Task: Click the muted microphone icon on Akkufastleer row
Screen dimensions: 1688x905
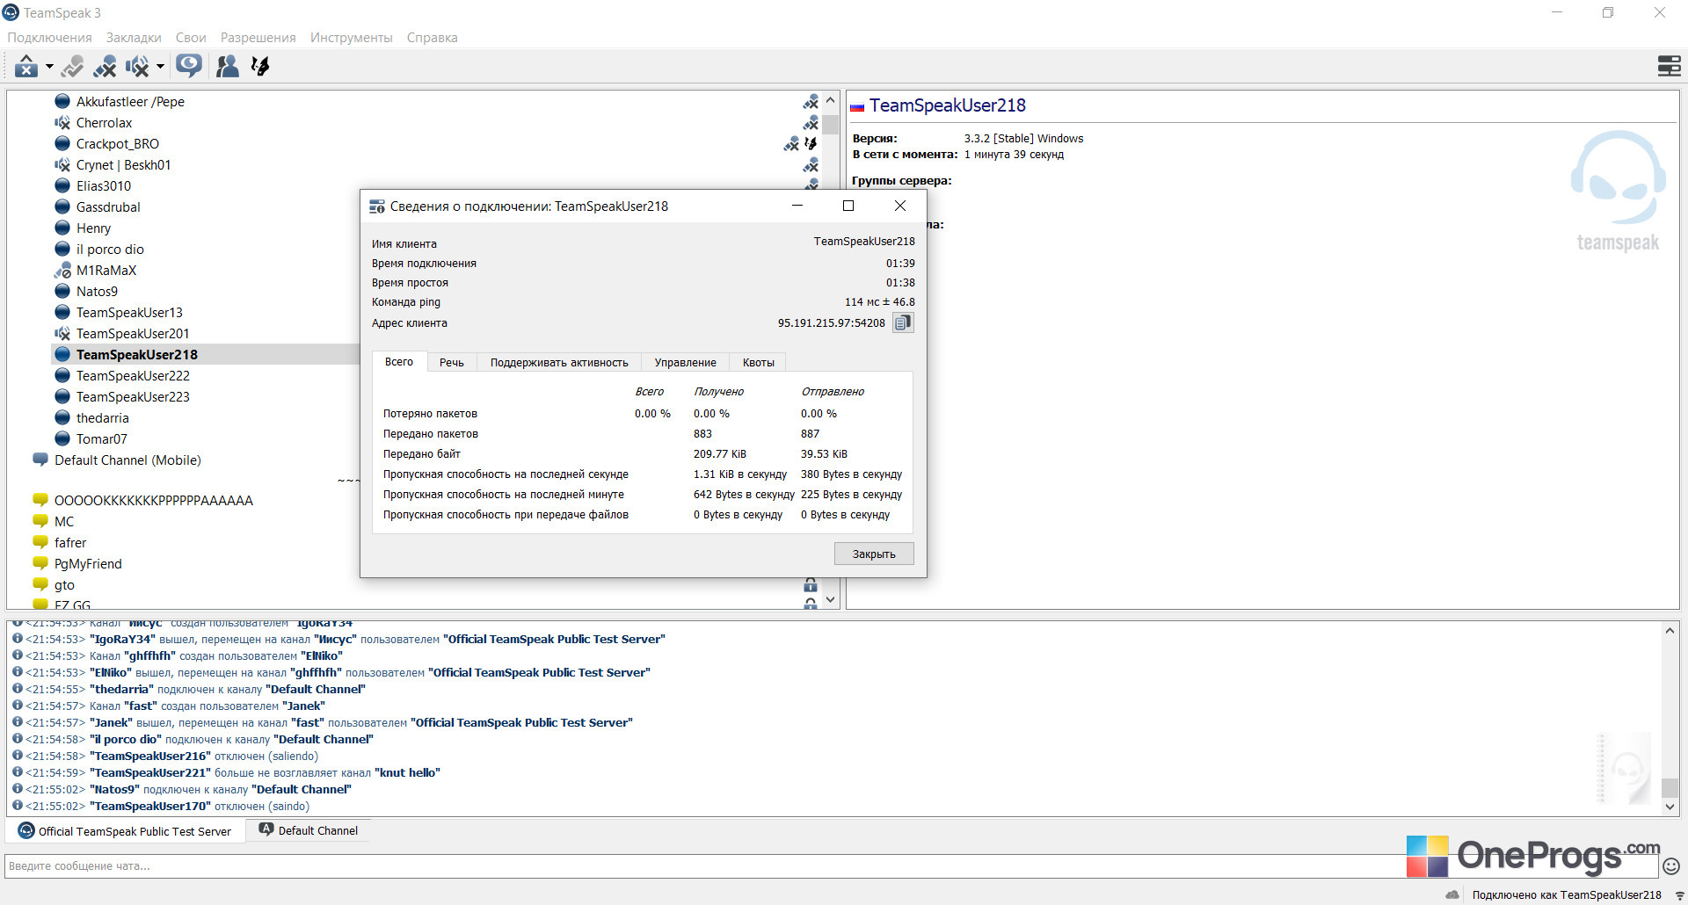Action: [x=811, y=102]
